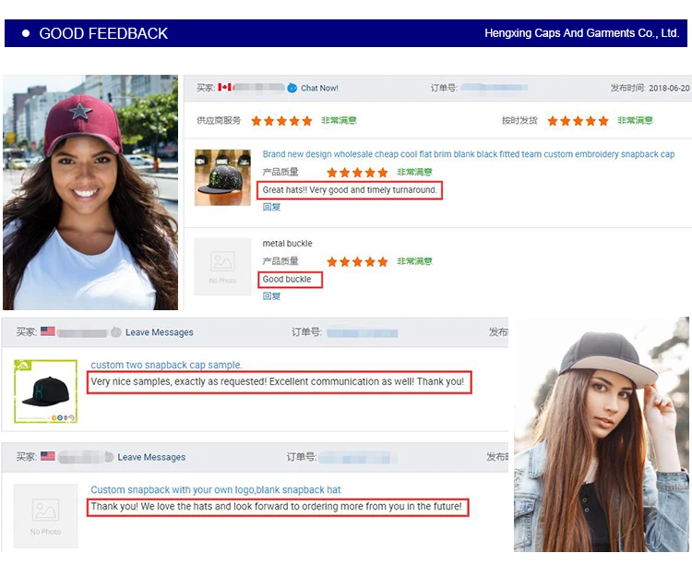This screenshot has width=692, height=577.
Task: Click the photo of woman in red star cap
Action: [x=90, y=192]
